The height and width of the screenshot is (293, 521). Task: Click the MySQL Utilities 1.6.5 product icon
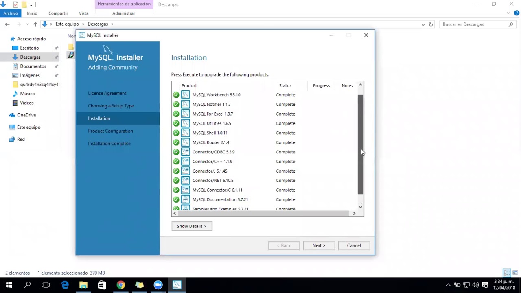point(185,123)
